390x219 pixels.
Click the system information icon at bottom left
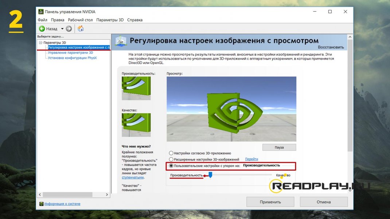coord(41,204)
